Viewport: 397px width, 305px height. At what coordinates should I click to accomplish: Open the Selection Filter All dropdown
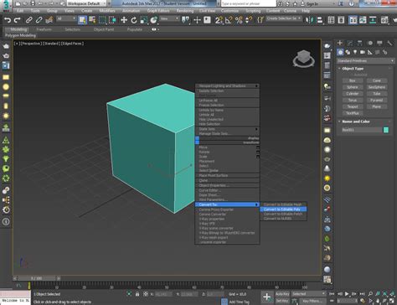(66, 18)
